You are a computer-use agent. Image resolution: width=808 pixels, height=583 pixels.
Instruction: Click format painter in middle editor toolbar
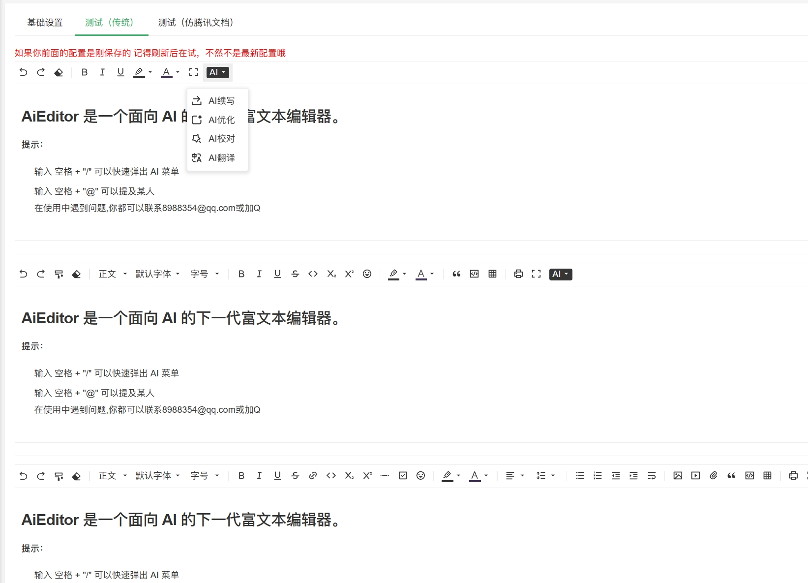point(59,274)
